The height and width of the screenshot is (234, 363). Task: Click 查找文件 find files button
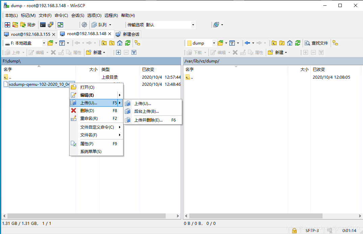[x=316, y=43]
